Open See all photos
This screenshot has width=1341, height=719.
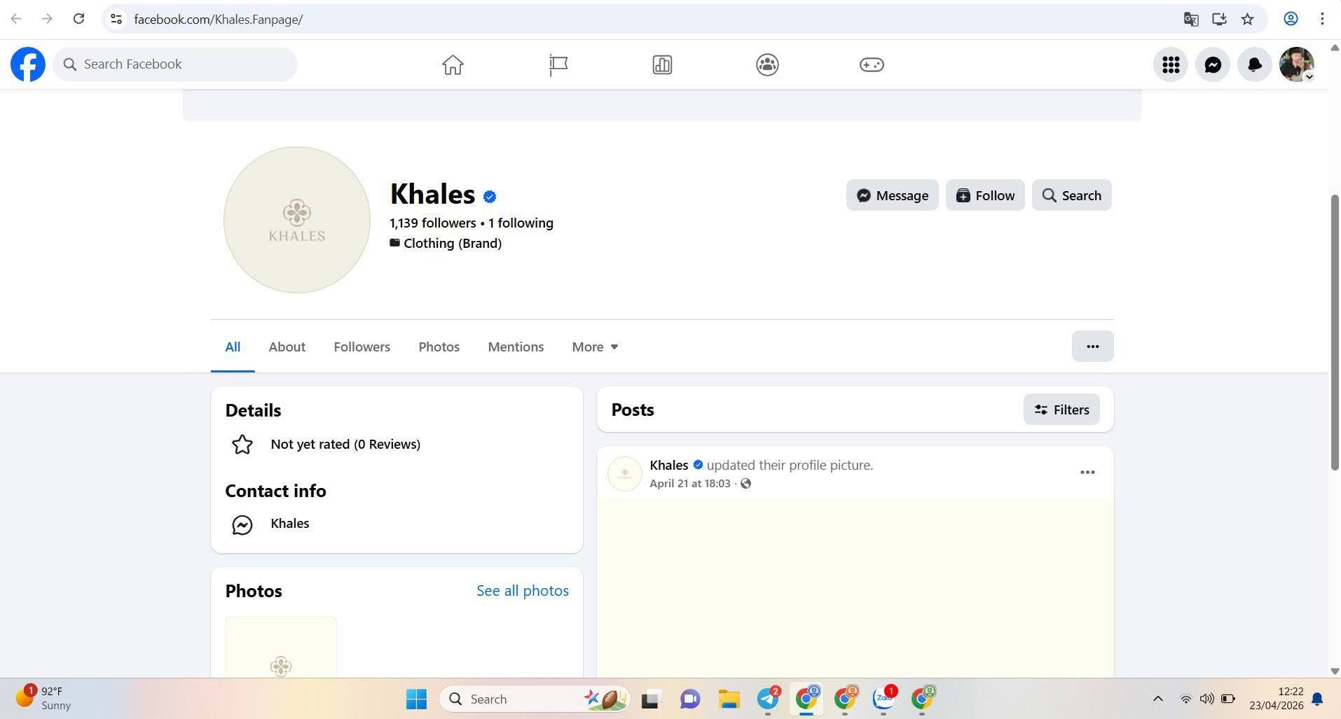coord(523,591)
